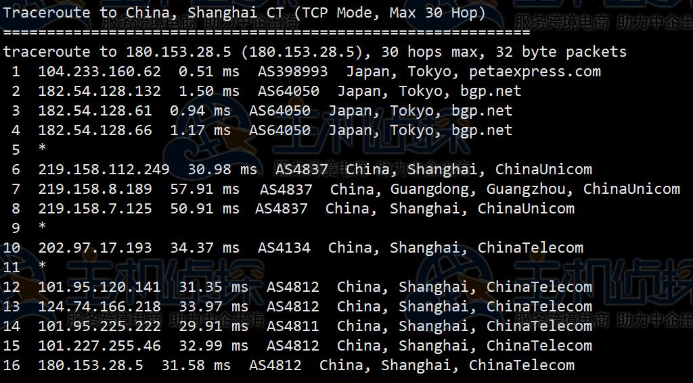The height and width of the screenshot is (383, 693).
Task: Click the traceroute destination 180.153.28.5 header line
Action: 314,51
